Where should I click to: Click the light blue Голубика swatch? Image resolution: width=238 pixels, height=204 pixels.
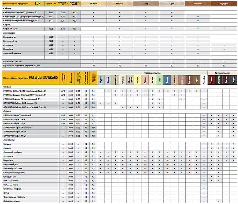pyautogui.click(x=101, y=80)
